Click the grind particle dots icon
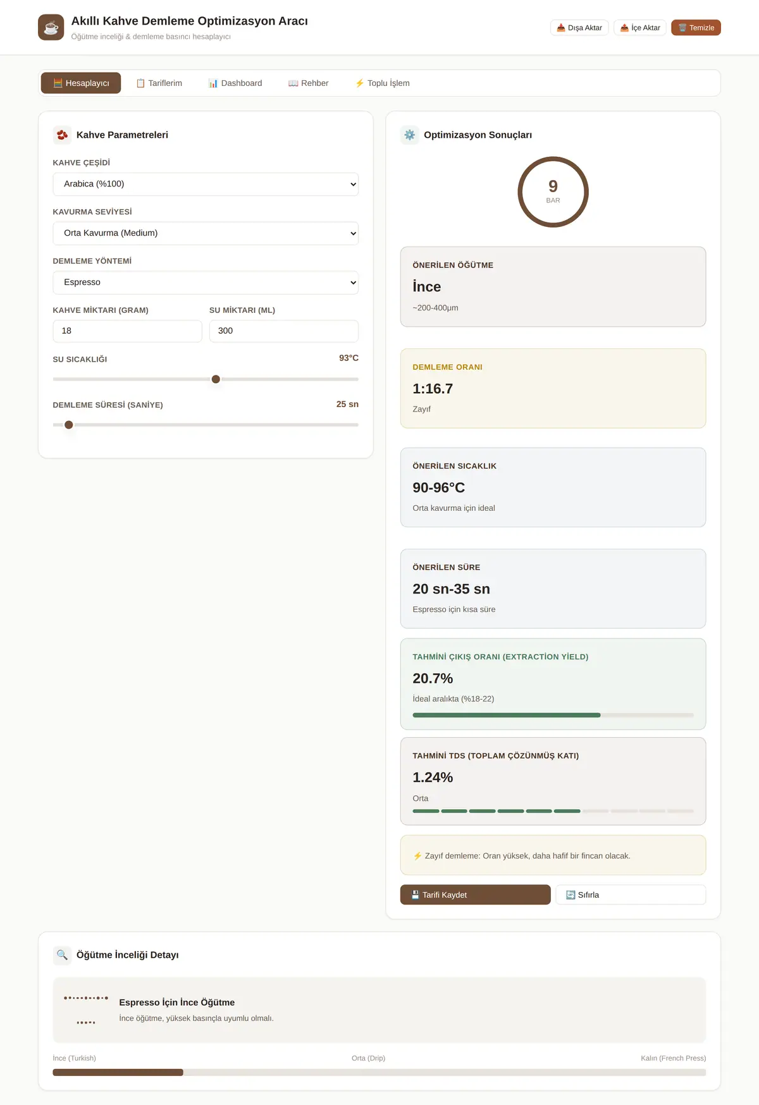 point(86,1010)
